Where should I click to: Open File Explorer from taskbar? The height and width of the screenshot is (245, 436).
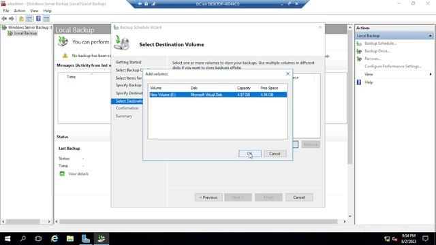70,239
